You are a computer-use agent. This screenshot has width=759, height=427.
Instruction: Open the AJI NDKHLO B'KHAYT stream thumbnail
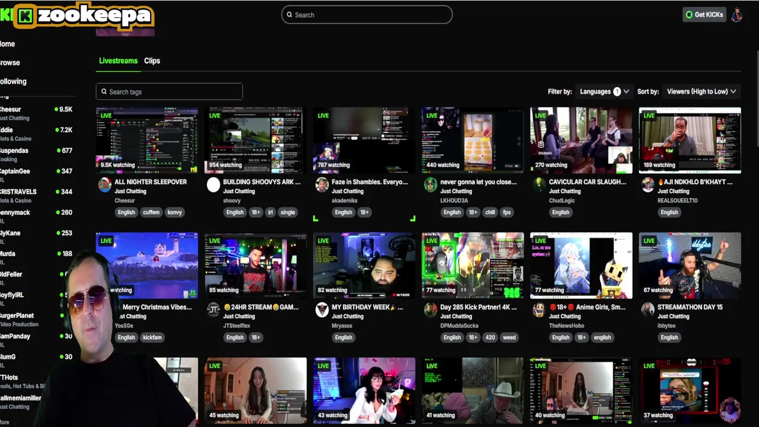pyautogui.click(x=690, y=140)
